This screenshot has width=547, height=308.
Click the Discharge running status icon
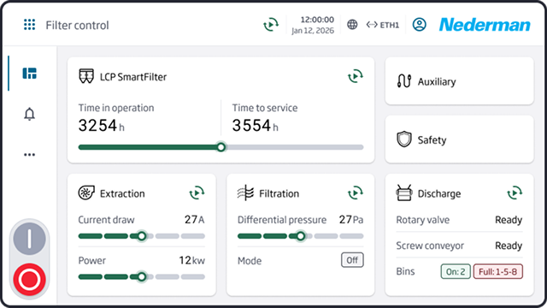(515, 192)
